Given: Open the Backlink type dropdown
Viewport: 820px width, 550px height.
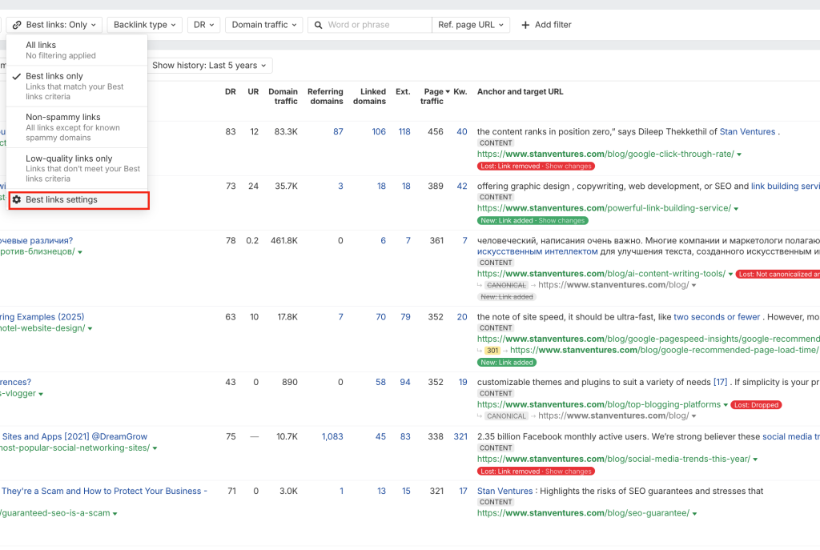Looking at the screenshot, I should (x=144, y=25).
